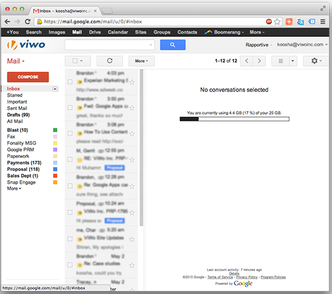Check the ViWo Site Updates email checkbox

pyautogui.click(x=70, y=239)
